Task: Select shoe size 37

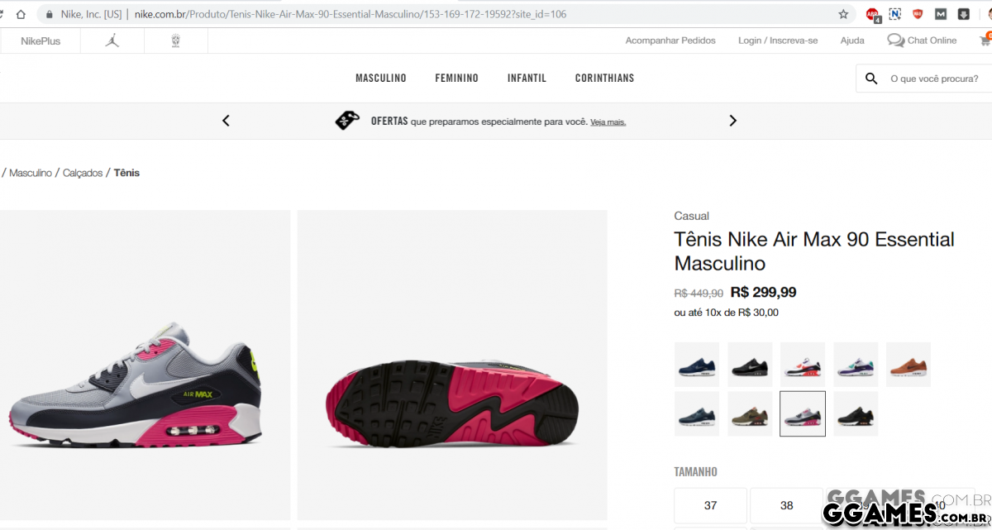Action: click(711, 505)
